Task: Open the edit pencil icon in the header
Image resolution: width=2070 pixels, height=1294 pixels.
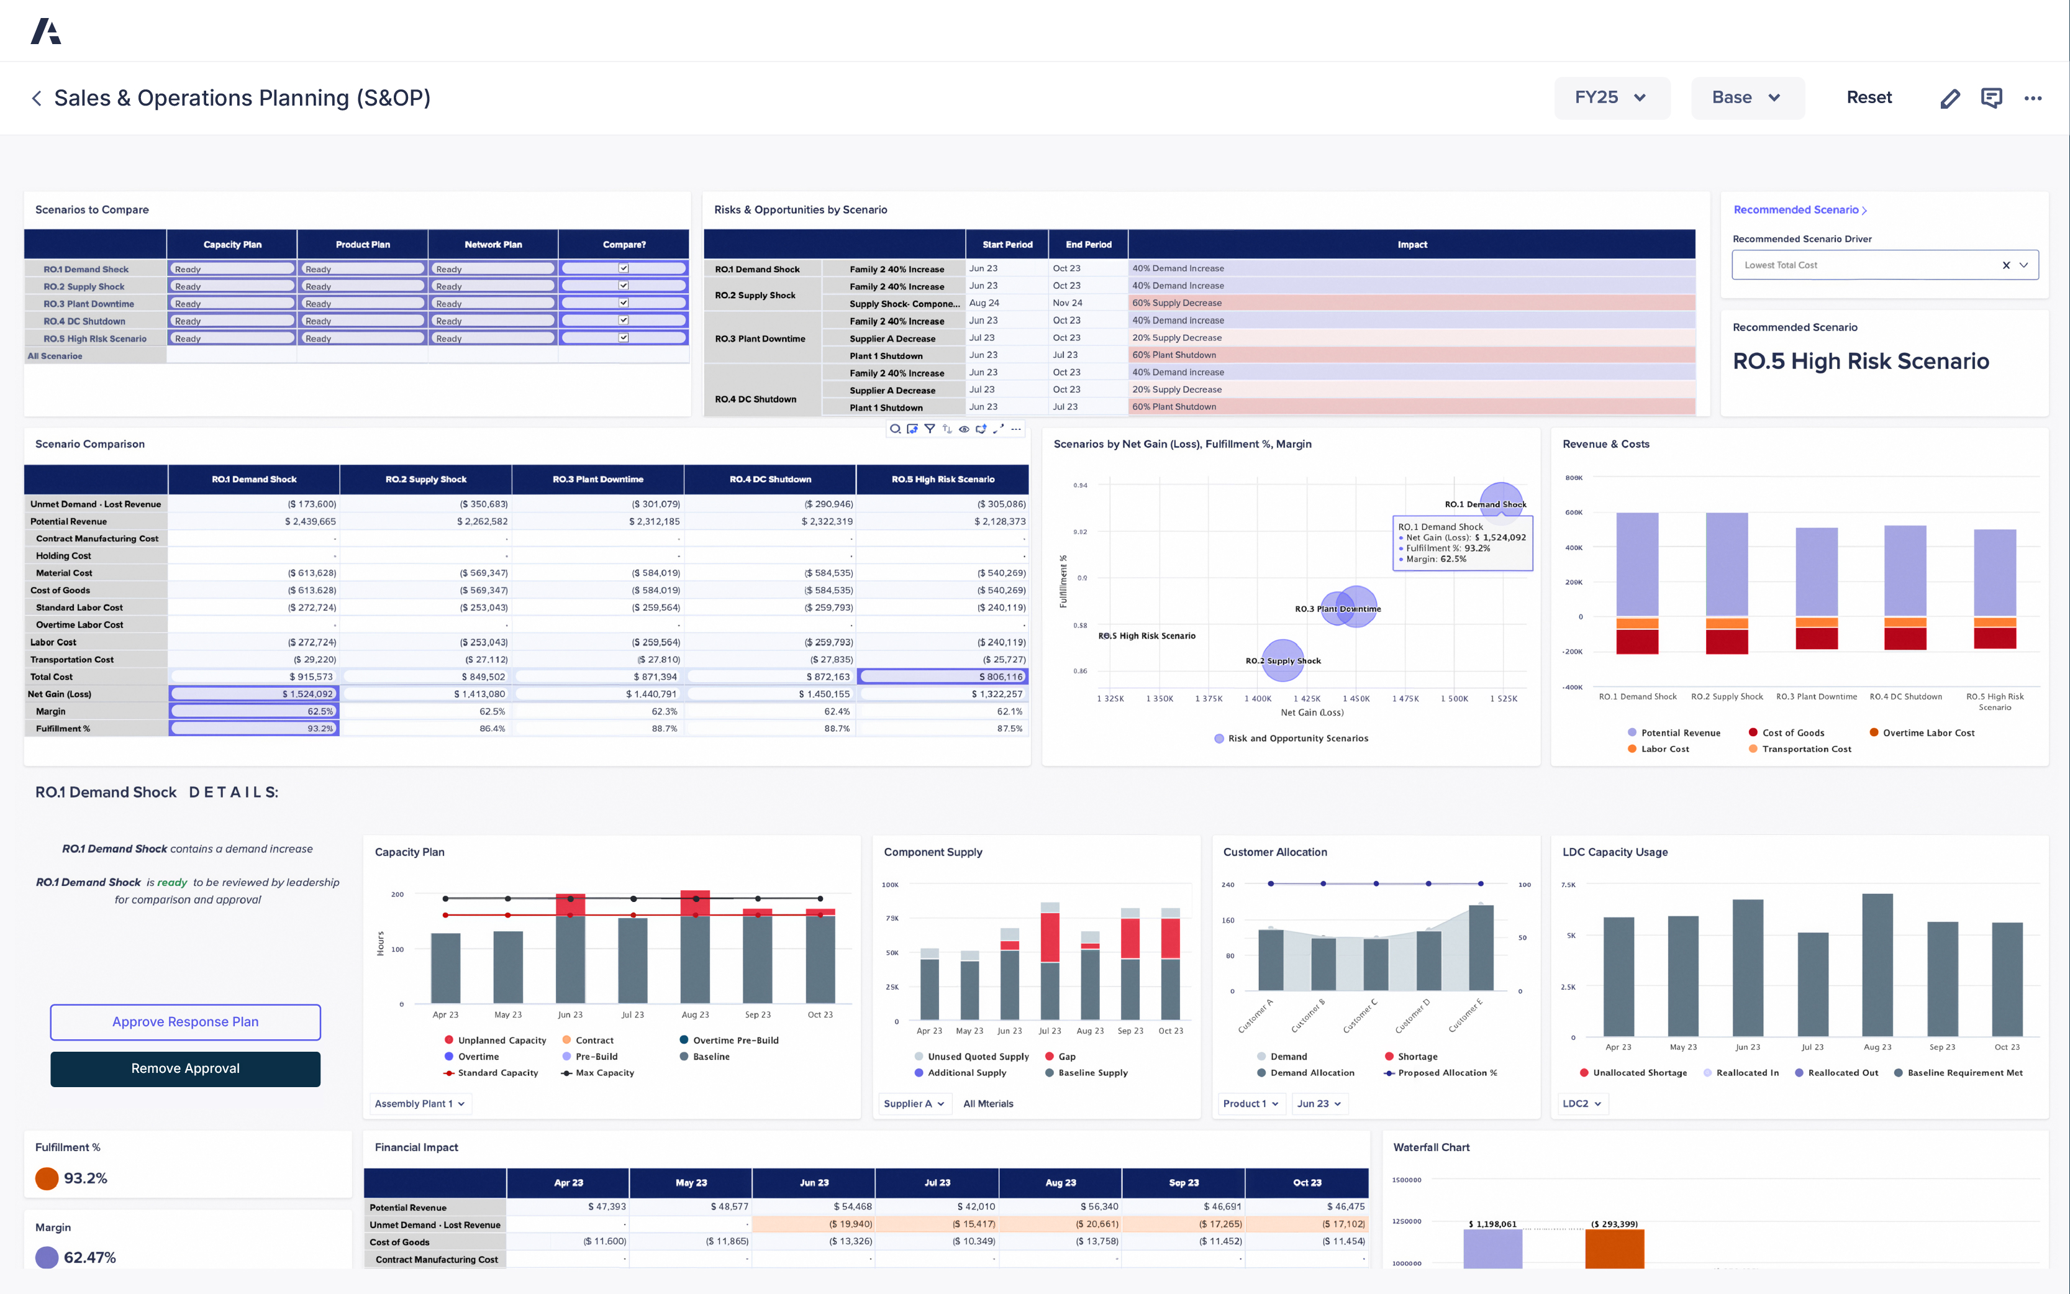Action: pos(1950,98)
